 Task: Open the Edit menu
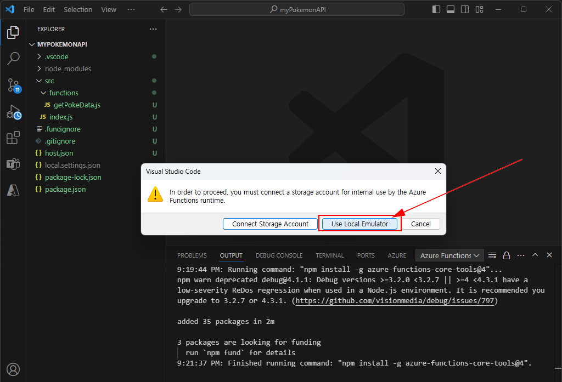[49, 10]
